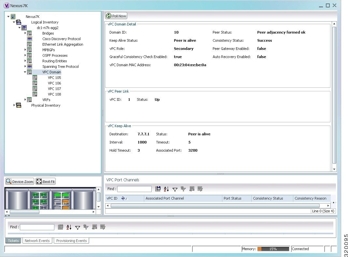Click the VPC 105 tree icon
The width and height of the screenshot is (348, 257).
tap(35, 78)
